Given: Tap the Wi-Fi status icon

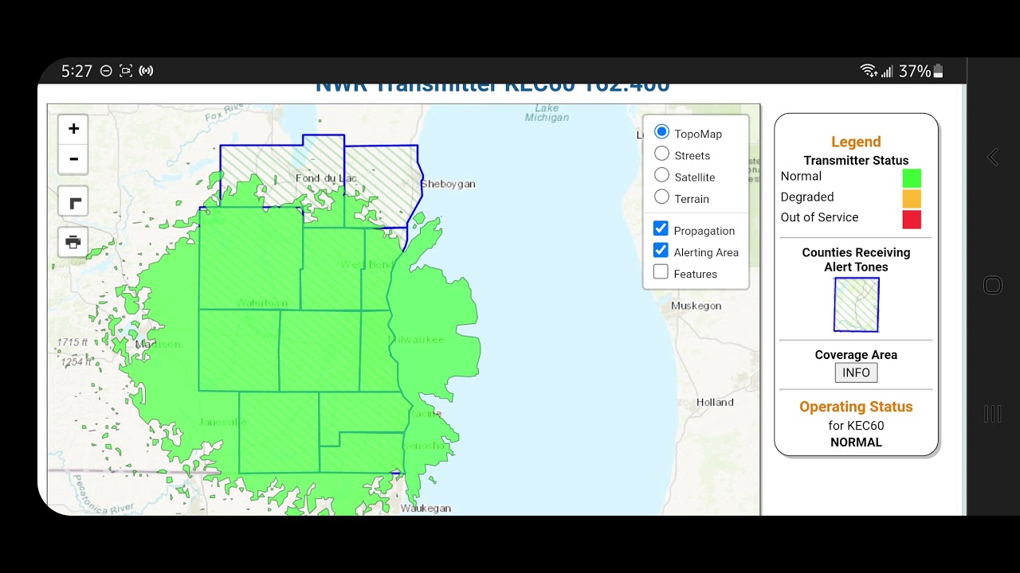Looking at the screenshot, I should point(869,71).
